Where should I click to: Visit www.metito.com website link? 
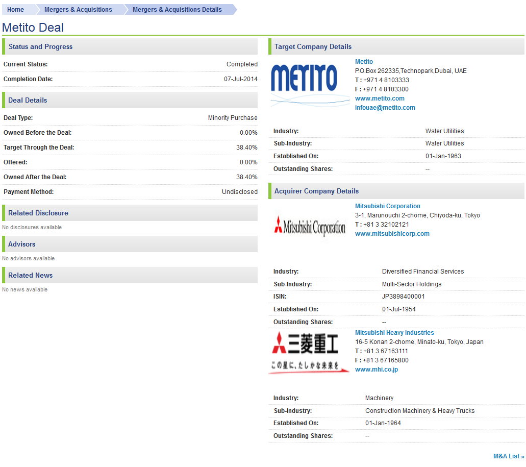pyautogui.click(x=380, y=99)
